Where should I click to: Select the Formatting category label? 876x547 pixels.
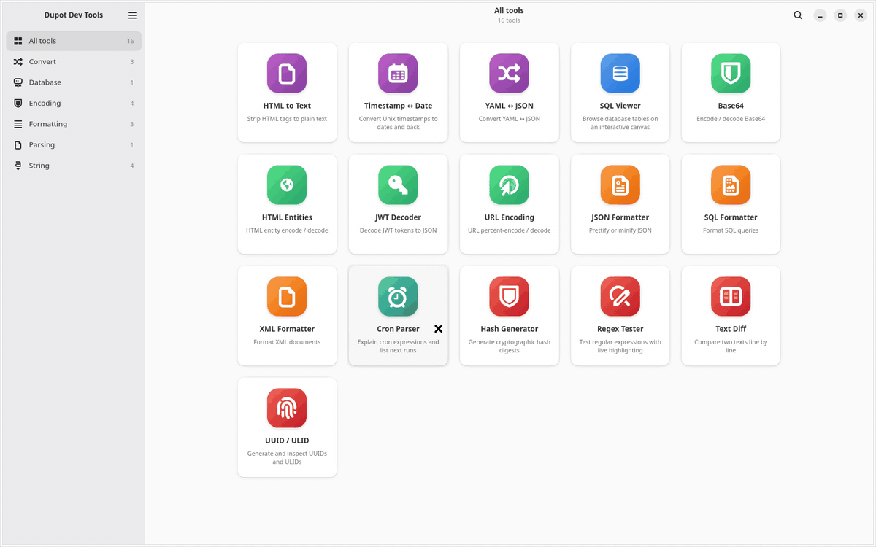(x=48, y=124)
